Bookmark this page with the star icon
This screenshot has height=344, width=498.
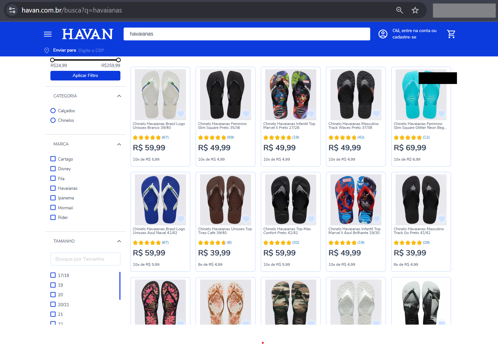click(415, 10)
